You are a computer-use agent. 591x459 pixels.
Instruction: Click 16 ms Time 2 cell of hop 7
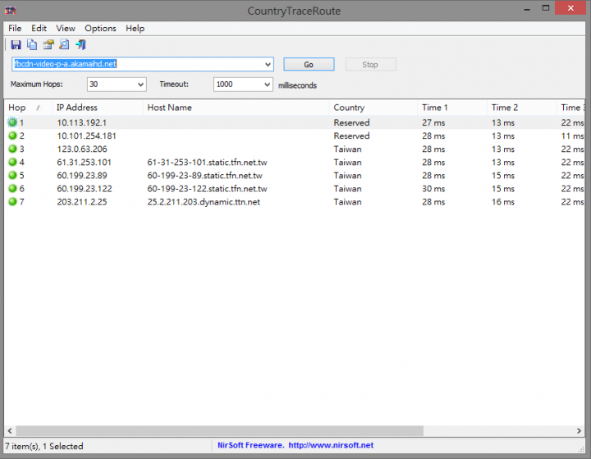(503, 202)
